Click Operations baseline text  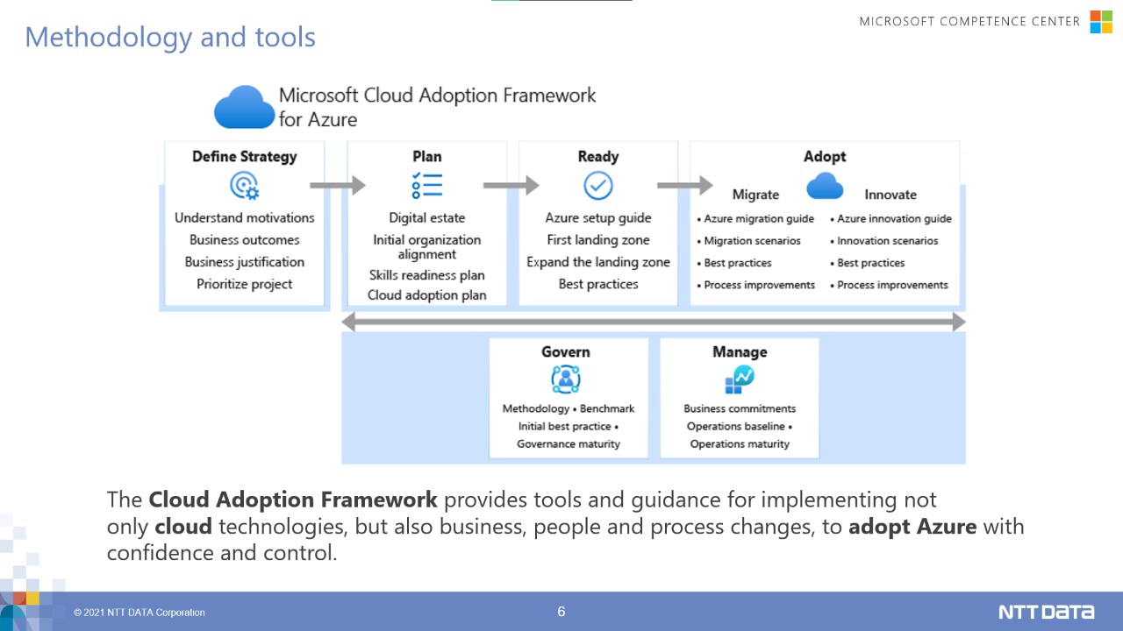tap(740, 427)
